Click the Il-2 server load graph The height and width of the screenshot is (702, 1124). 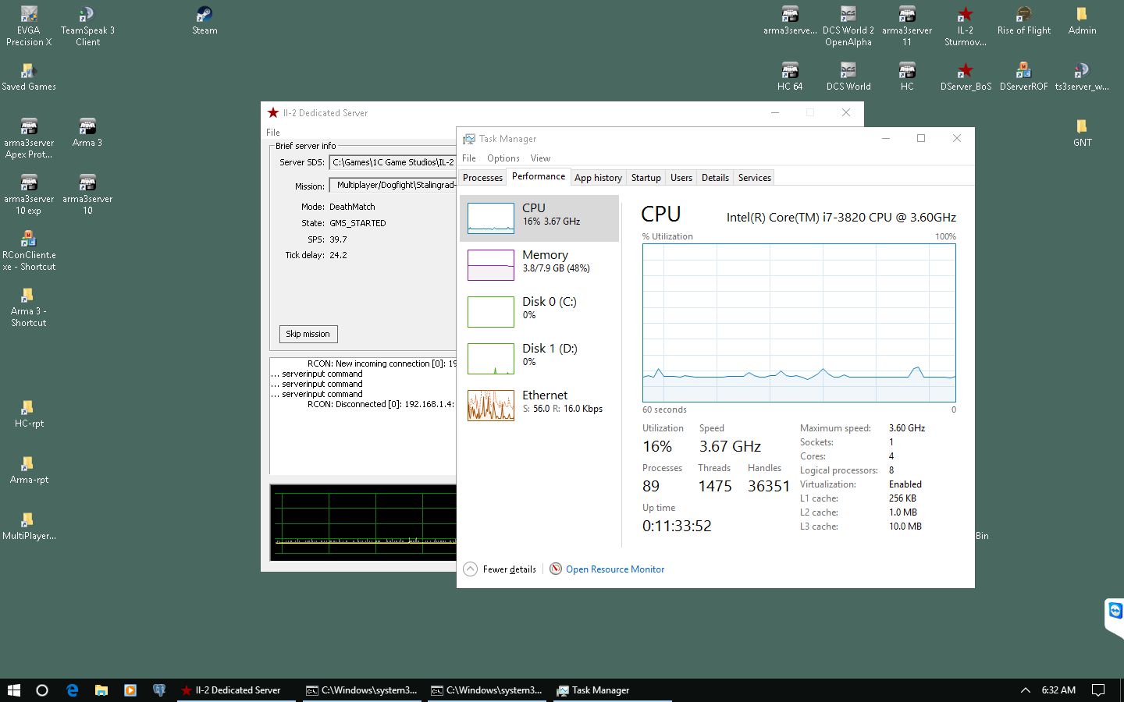click(x=364, y=522)
